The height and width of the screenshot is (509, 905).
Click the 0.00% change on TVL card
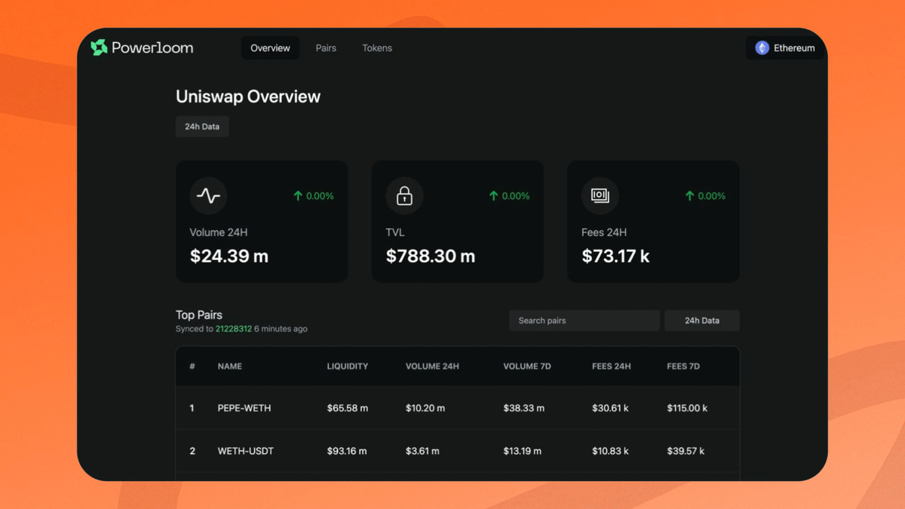click(516, 196)
